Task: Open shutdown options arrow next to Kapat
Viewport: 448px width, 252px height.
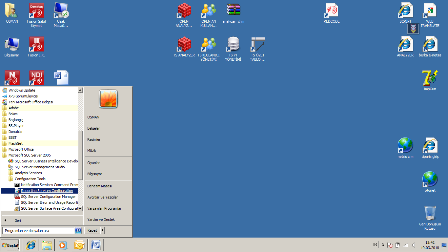Action: [103, 230]
